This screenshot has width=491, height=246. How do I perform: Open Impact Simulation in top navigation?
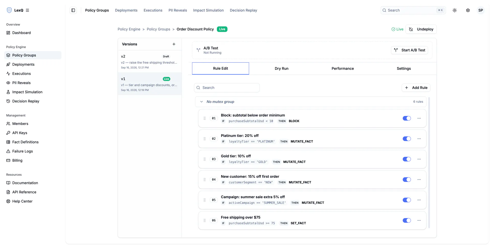tap(208, 10)
